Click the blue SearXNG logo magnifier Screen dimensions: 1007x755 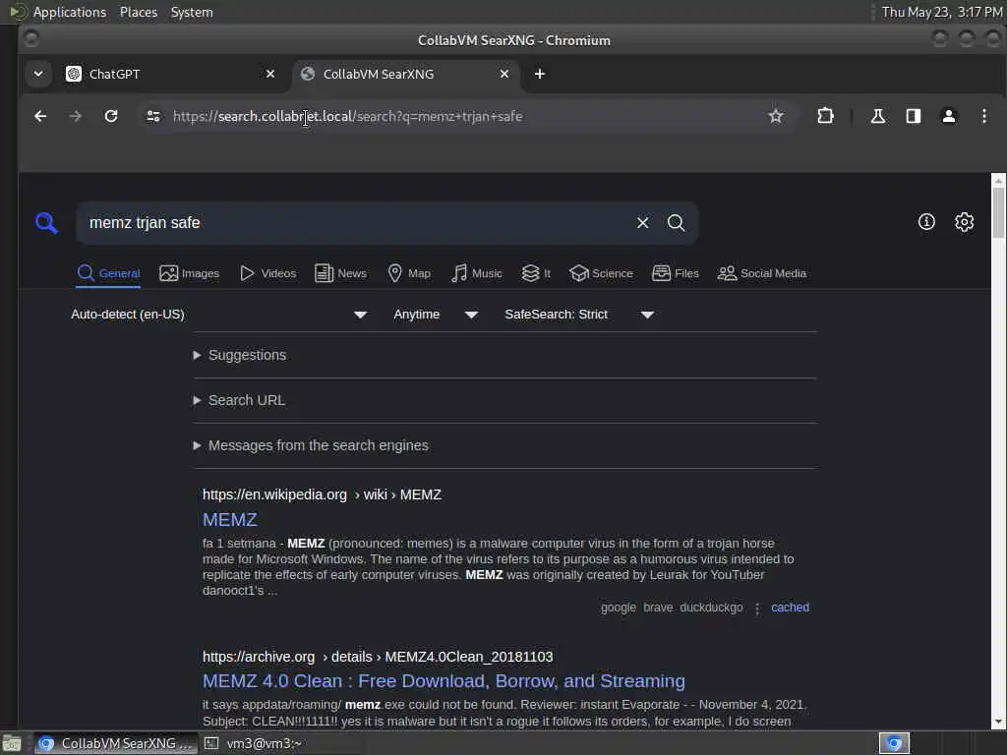coord(46,223)
